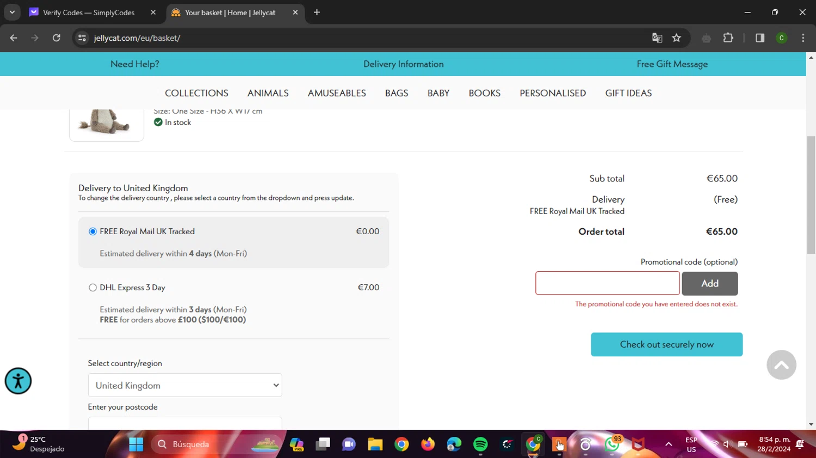This screenshot has width=816, height=458.
Task: Select DHL Express 3 Day delivery
Action: [92, 287]
